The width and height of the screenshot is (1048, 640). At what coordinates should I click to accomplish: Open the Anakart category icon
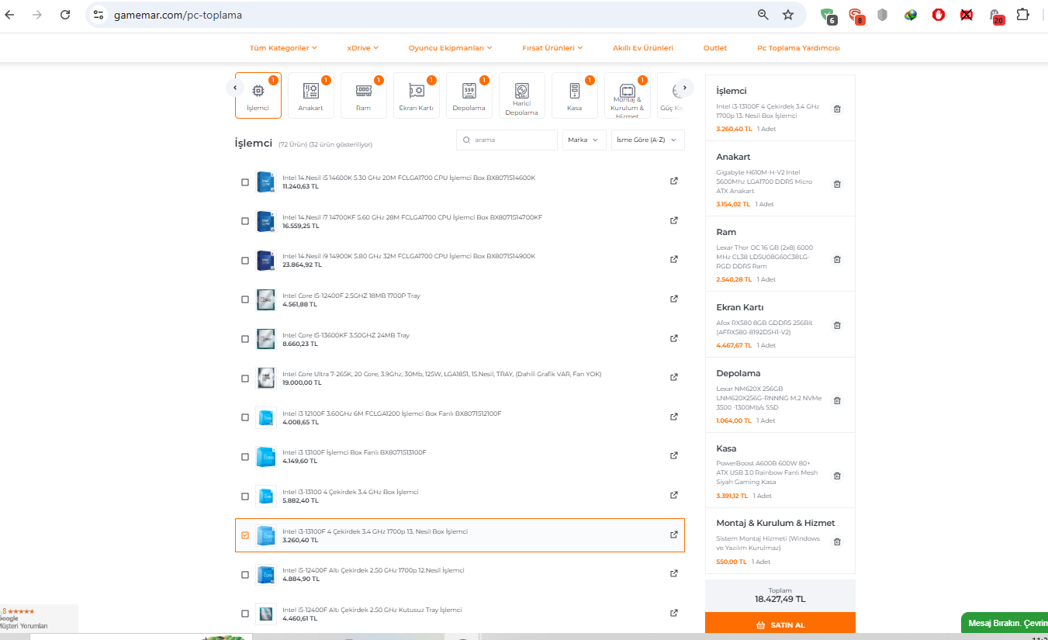coord(311,95)
